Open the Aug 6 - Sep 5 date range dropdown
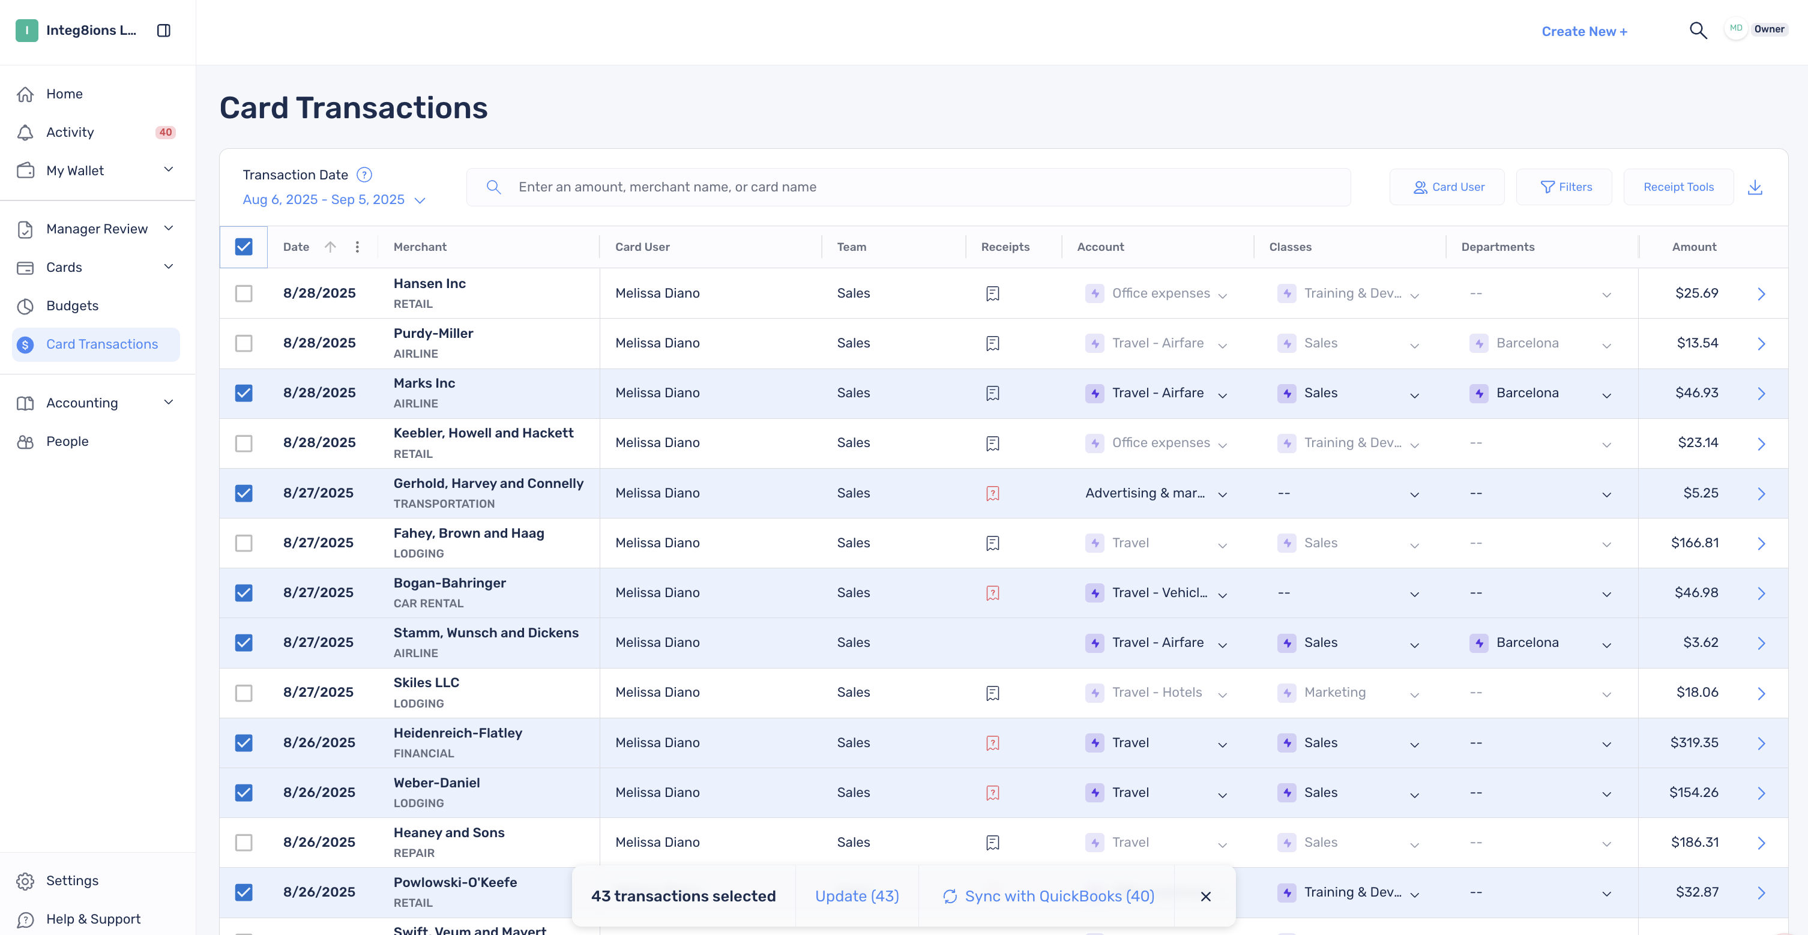Image resolution: width=1808 pixels, height=935 pixels. pos(334,199)
